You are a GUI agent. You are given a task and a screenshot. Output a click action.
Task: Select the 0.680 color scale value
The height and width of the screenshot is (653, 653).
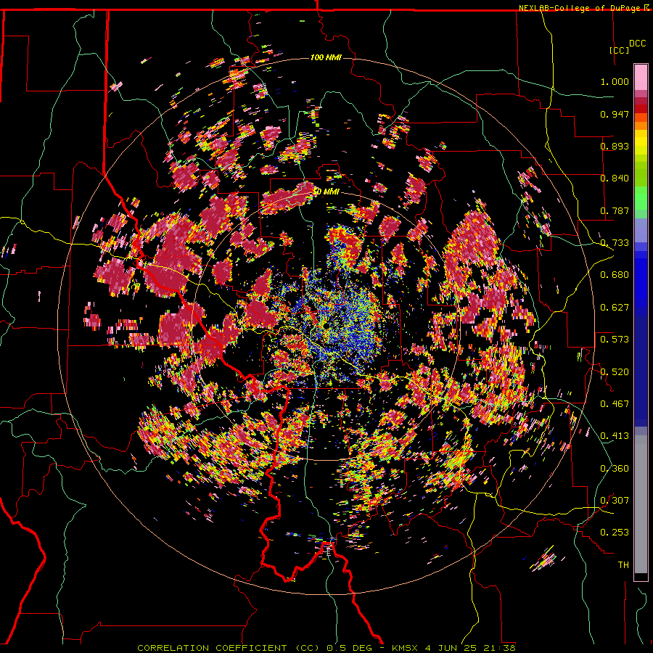(615, 275)
